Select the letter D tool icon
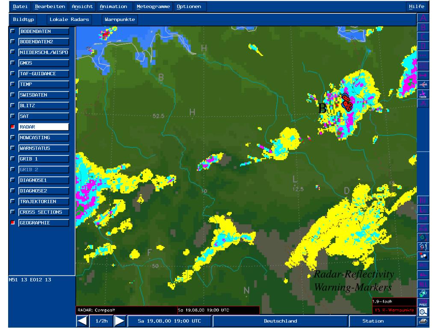Image resolution: width=438 pixels, height=328 pixels. tap(423, 46)
